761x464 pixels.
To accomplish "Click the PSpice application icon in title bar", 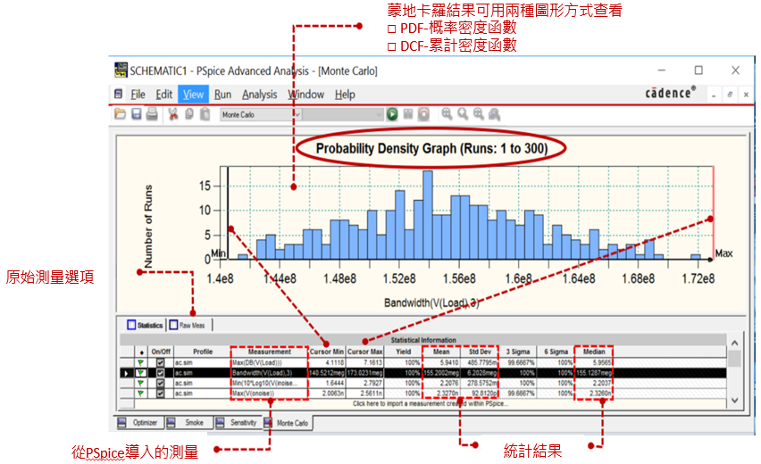I will tap(121, 70).
